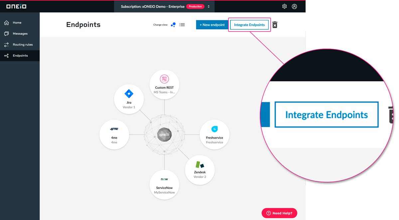Click the 'Change view:' label
The width and height of the screenshot is (399, 220).
161,25
